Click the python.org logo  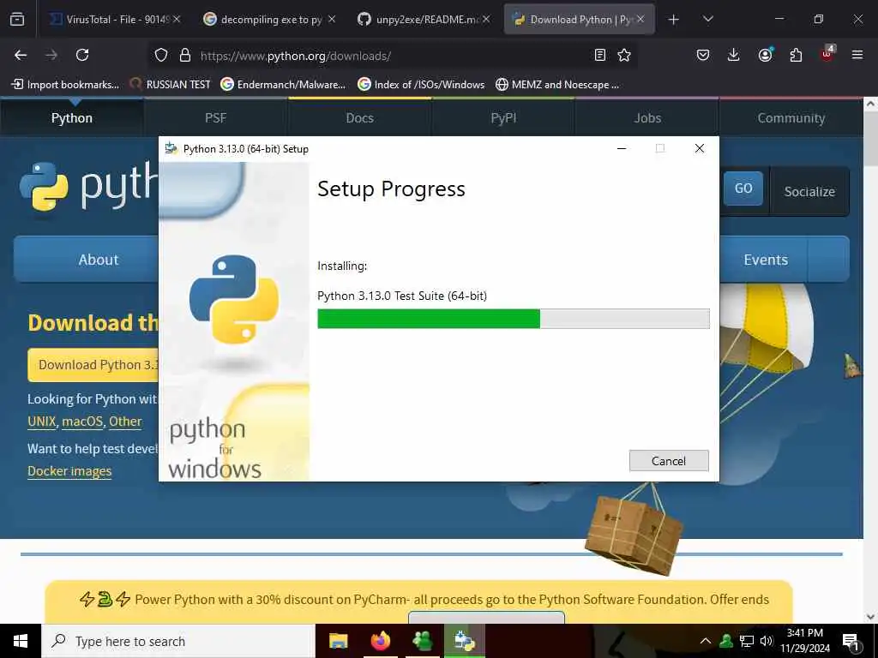[88, 187]
